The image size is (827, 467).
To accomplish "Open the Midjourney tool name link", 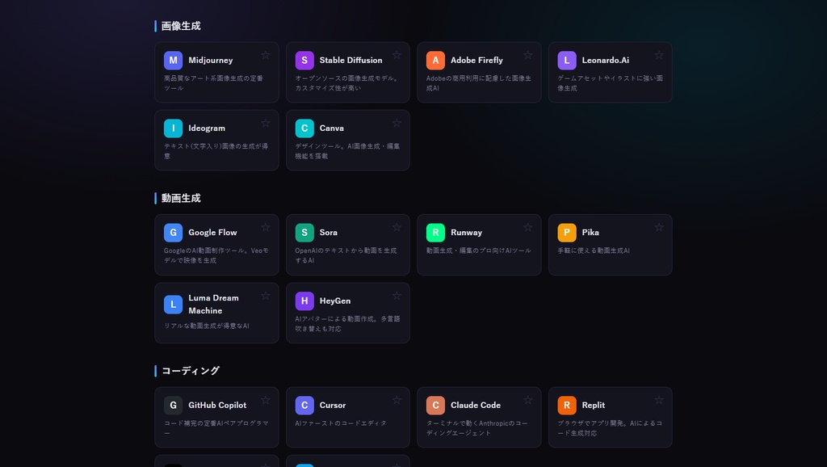I will [211, 60].
